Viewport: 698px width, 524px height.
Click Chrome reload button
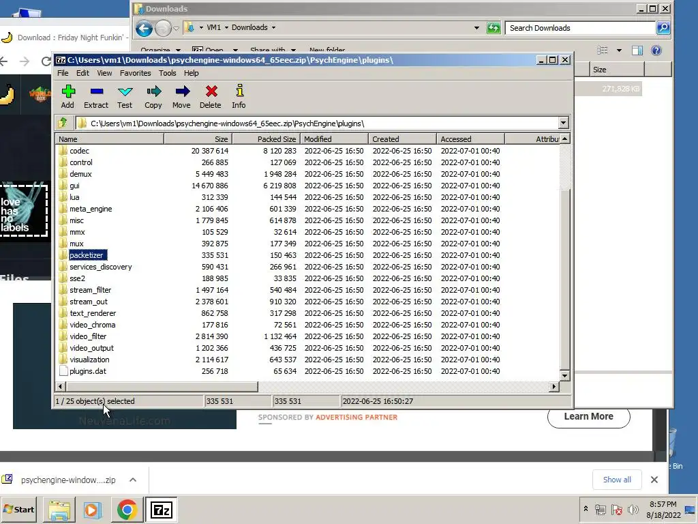pos(46,61)
